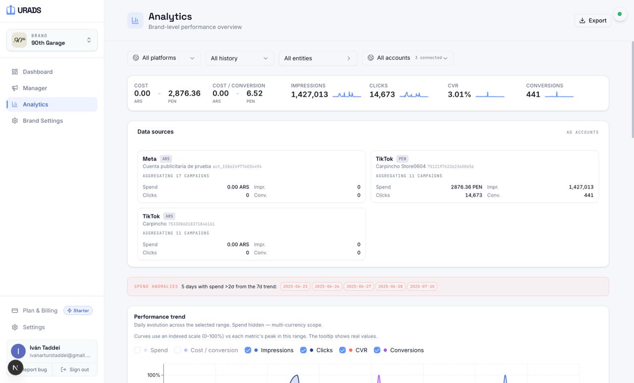634x383 pixels.
Task: Click the All entities chevron arrow
Action: (349, 58)
